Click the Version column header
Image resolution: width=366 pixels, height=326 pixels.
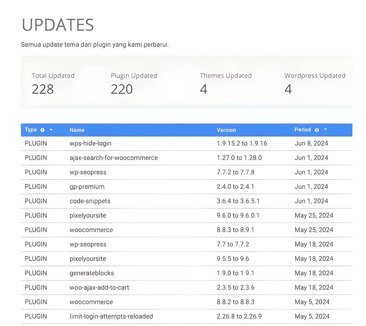pos(226,130)
